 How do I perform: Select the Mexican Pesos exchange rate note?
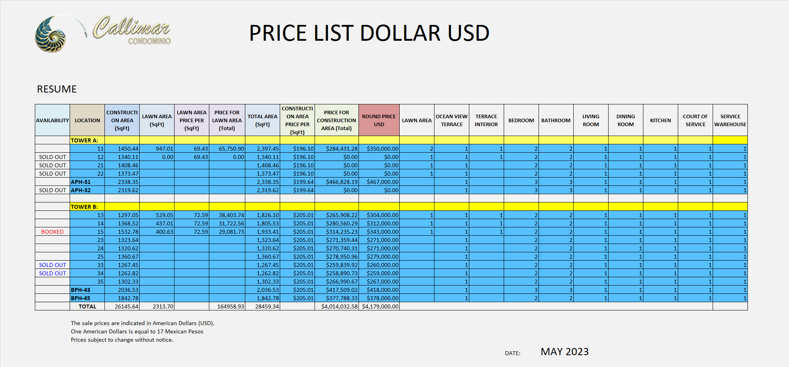pyautogui.click(x=137, y=331)
